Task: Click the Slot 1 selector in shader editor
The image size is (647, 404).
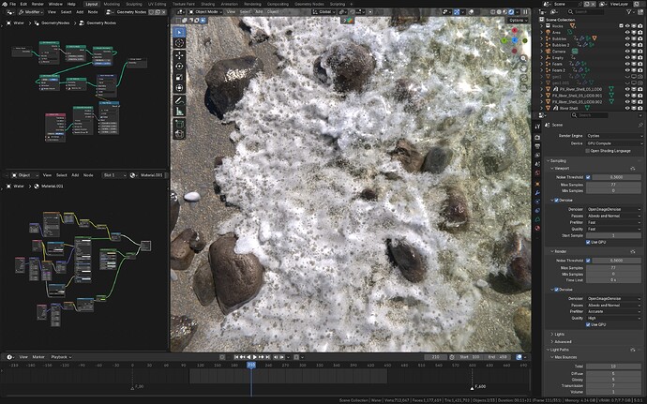Action: click(x=113, y=175)
